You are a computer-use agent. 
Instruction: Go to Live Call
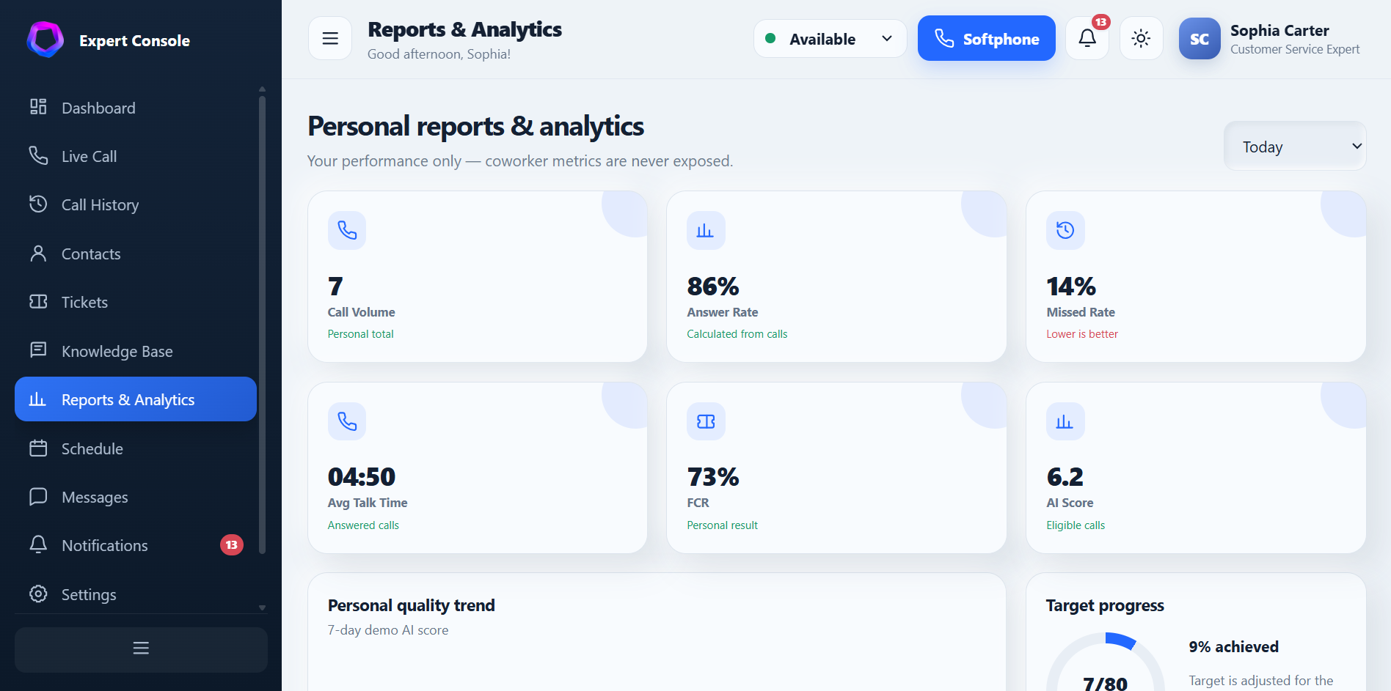click(136, 156)
